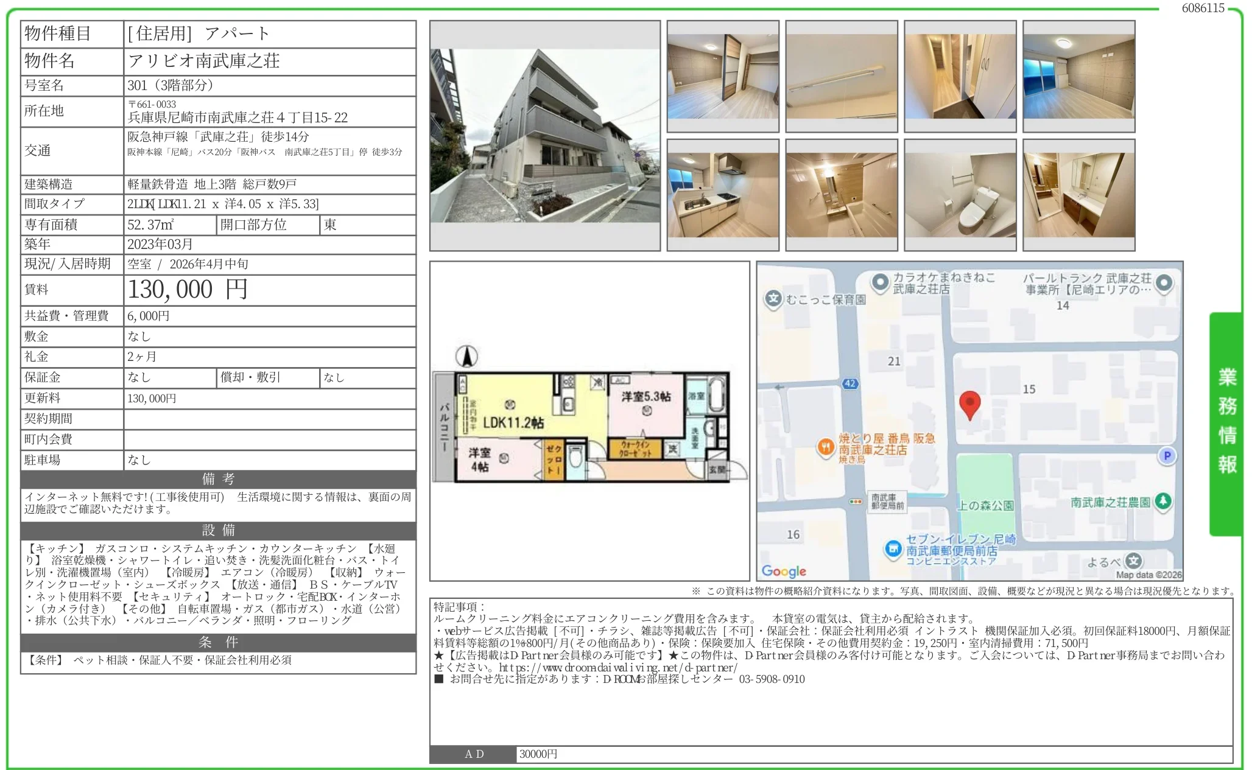Screen dimensions: 1252x770
Task: Click the D-Partner website URL
Action: (x=617, y=667)
